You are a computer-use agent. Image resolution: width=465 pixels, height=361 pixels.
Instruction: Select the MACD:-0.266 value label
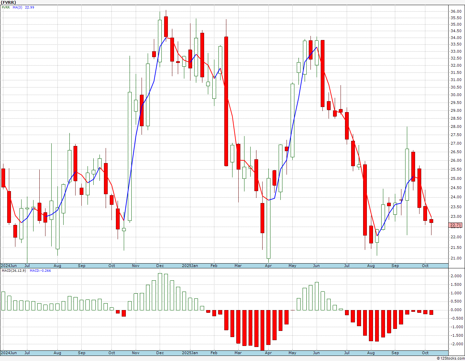[x=40, y=270]
